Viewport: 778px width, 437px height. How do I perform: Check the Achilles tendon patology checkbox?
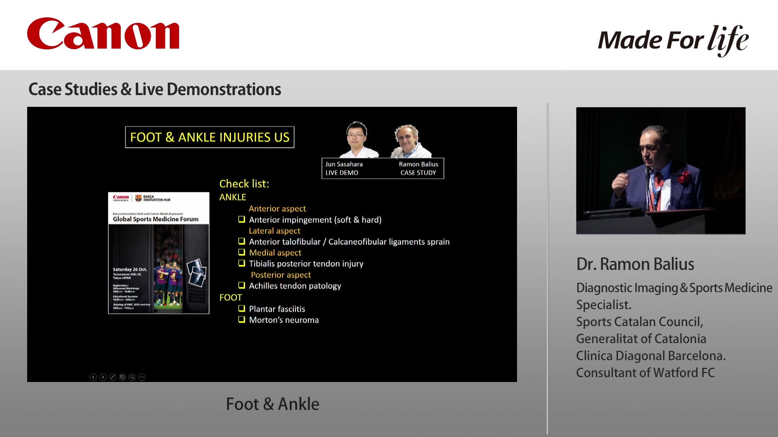tap(242, 285)
